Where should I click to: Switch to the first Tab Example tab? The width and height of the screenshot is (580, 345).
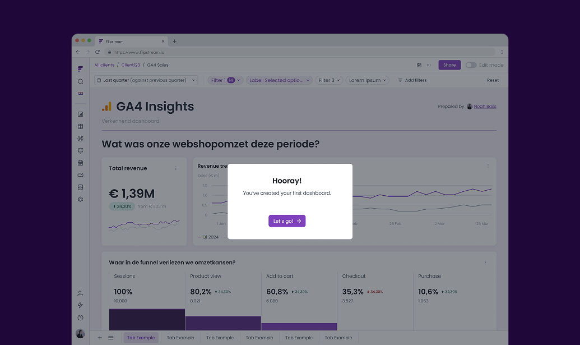pos(141,337)
